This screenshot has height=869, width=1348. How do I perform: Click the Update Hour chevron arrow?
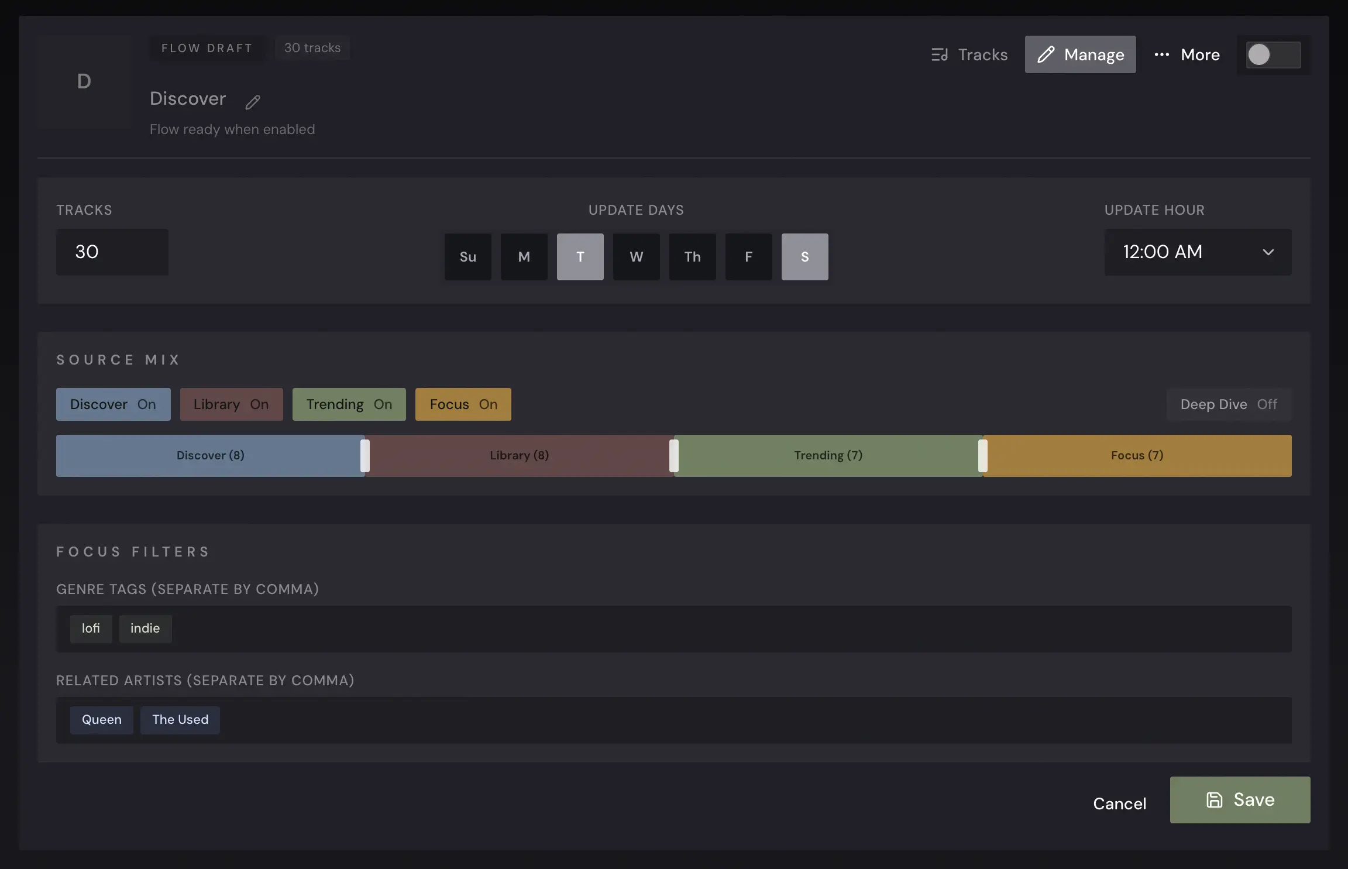(x=1268, y=252)
